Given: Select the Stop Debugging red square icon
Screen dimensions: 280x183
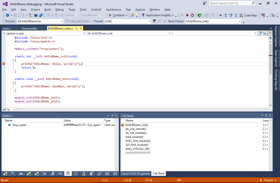Looking at the screenshot, I should [188, 15].
